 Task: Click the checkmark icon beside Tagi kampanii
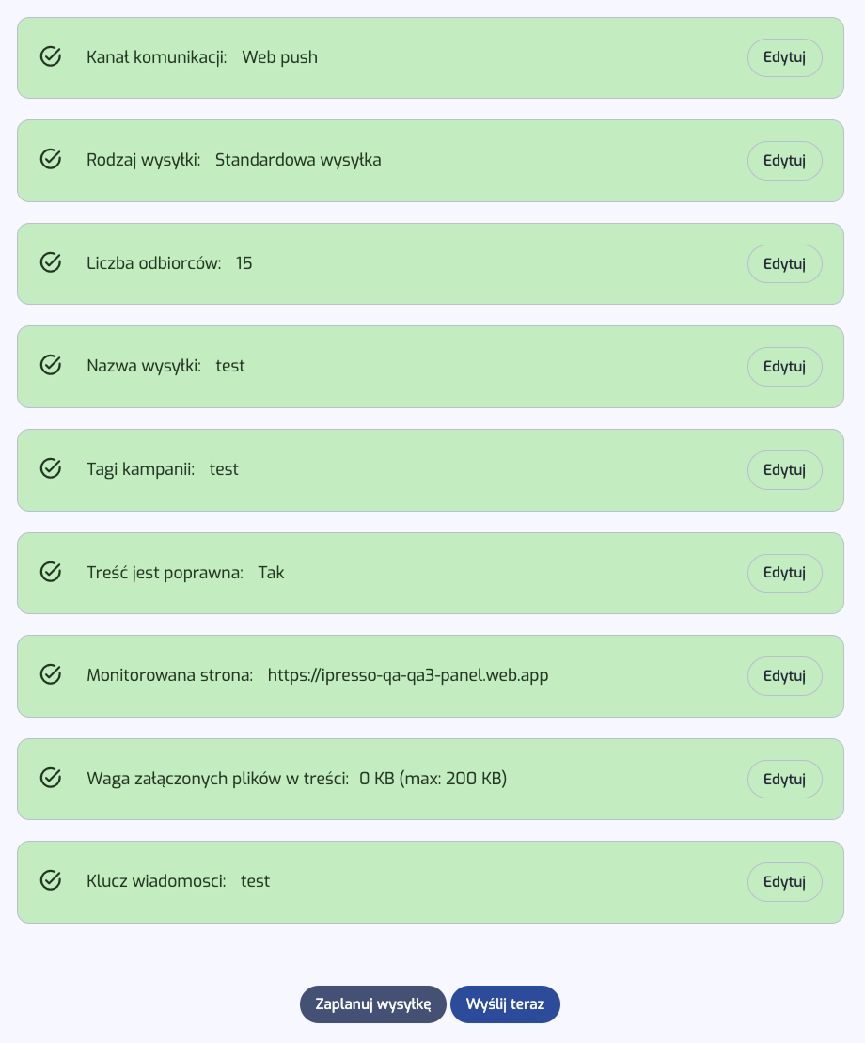[x=51, y=469]
